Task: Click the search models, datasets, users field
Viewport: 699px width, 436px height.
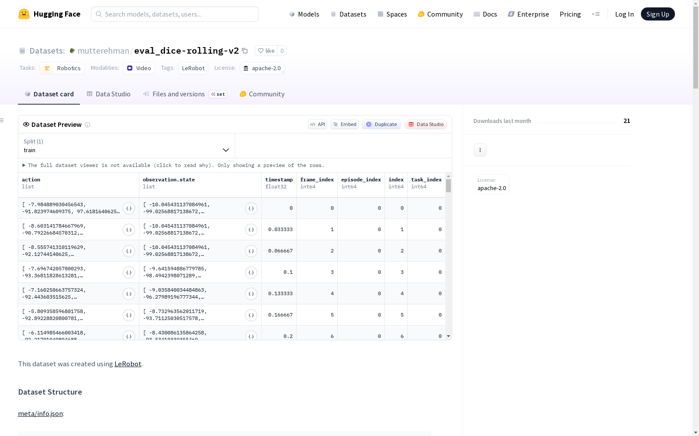Action: (175, 14)
